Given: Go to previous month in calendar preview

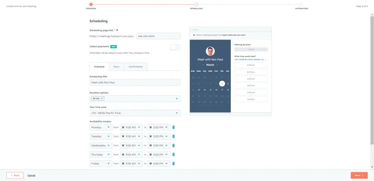Looking at the screenshot, I should [203, 65].
